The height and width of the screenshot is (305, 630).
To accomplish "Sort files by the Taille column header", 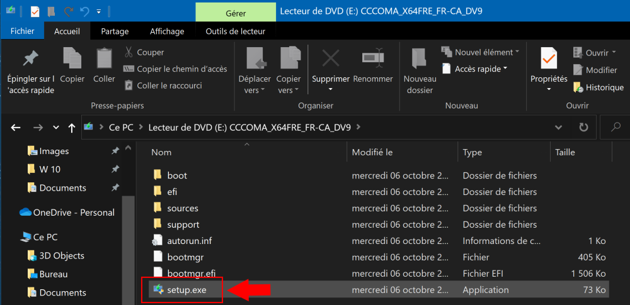I will coord(564,152).
